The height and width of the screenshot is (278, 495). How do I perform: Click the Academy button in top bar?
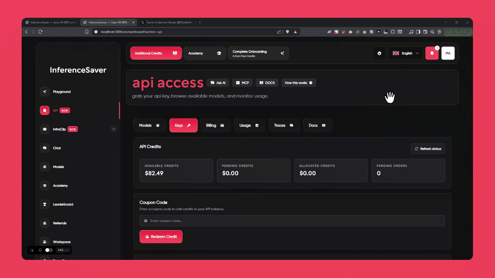point(205,53)
